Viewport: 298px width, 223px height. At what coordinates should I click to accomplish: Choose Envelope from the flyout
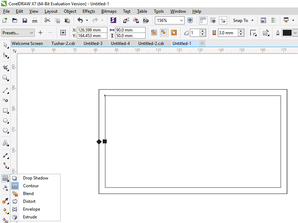35,209
